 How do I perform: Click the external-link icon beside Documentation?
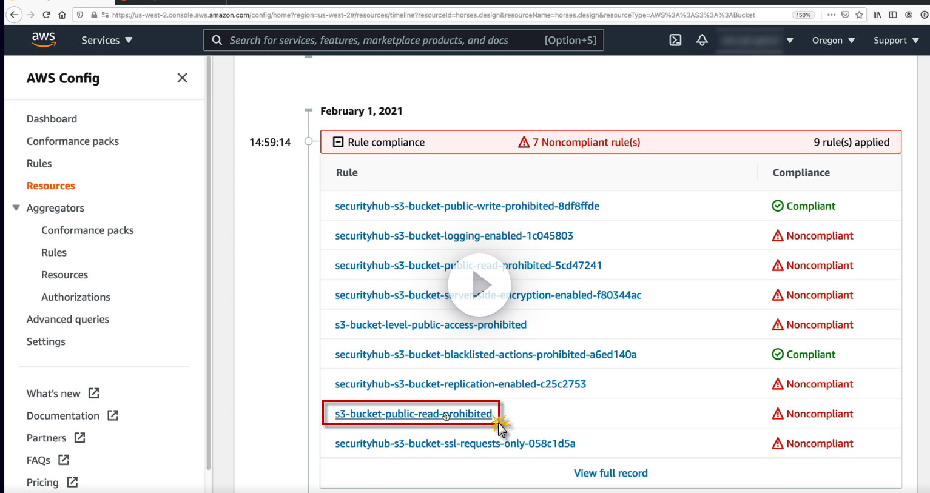pos(113,415)
